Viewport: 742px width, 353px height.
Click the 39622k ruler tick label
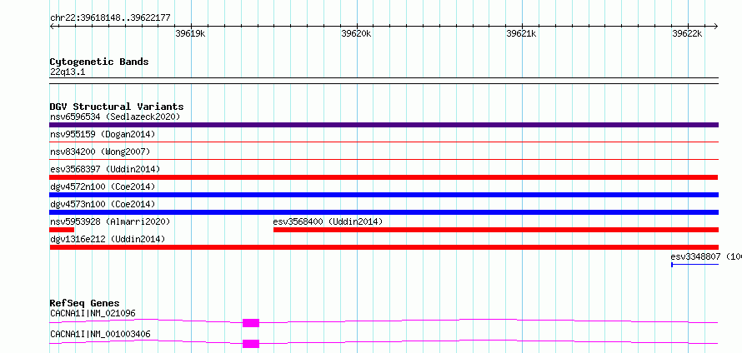687,33
